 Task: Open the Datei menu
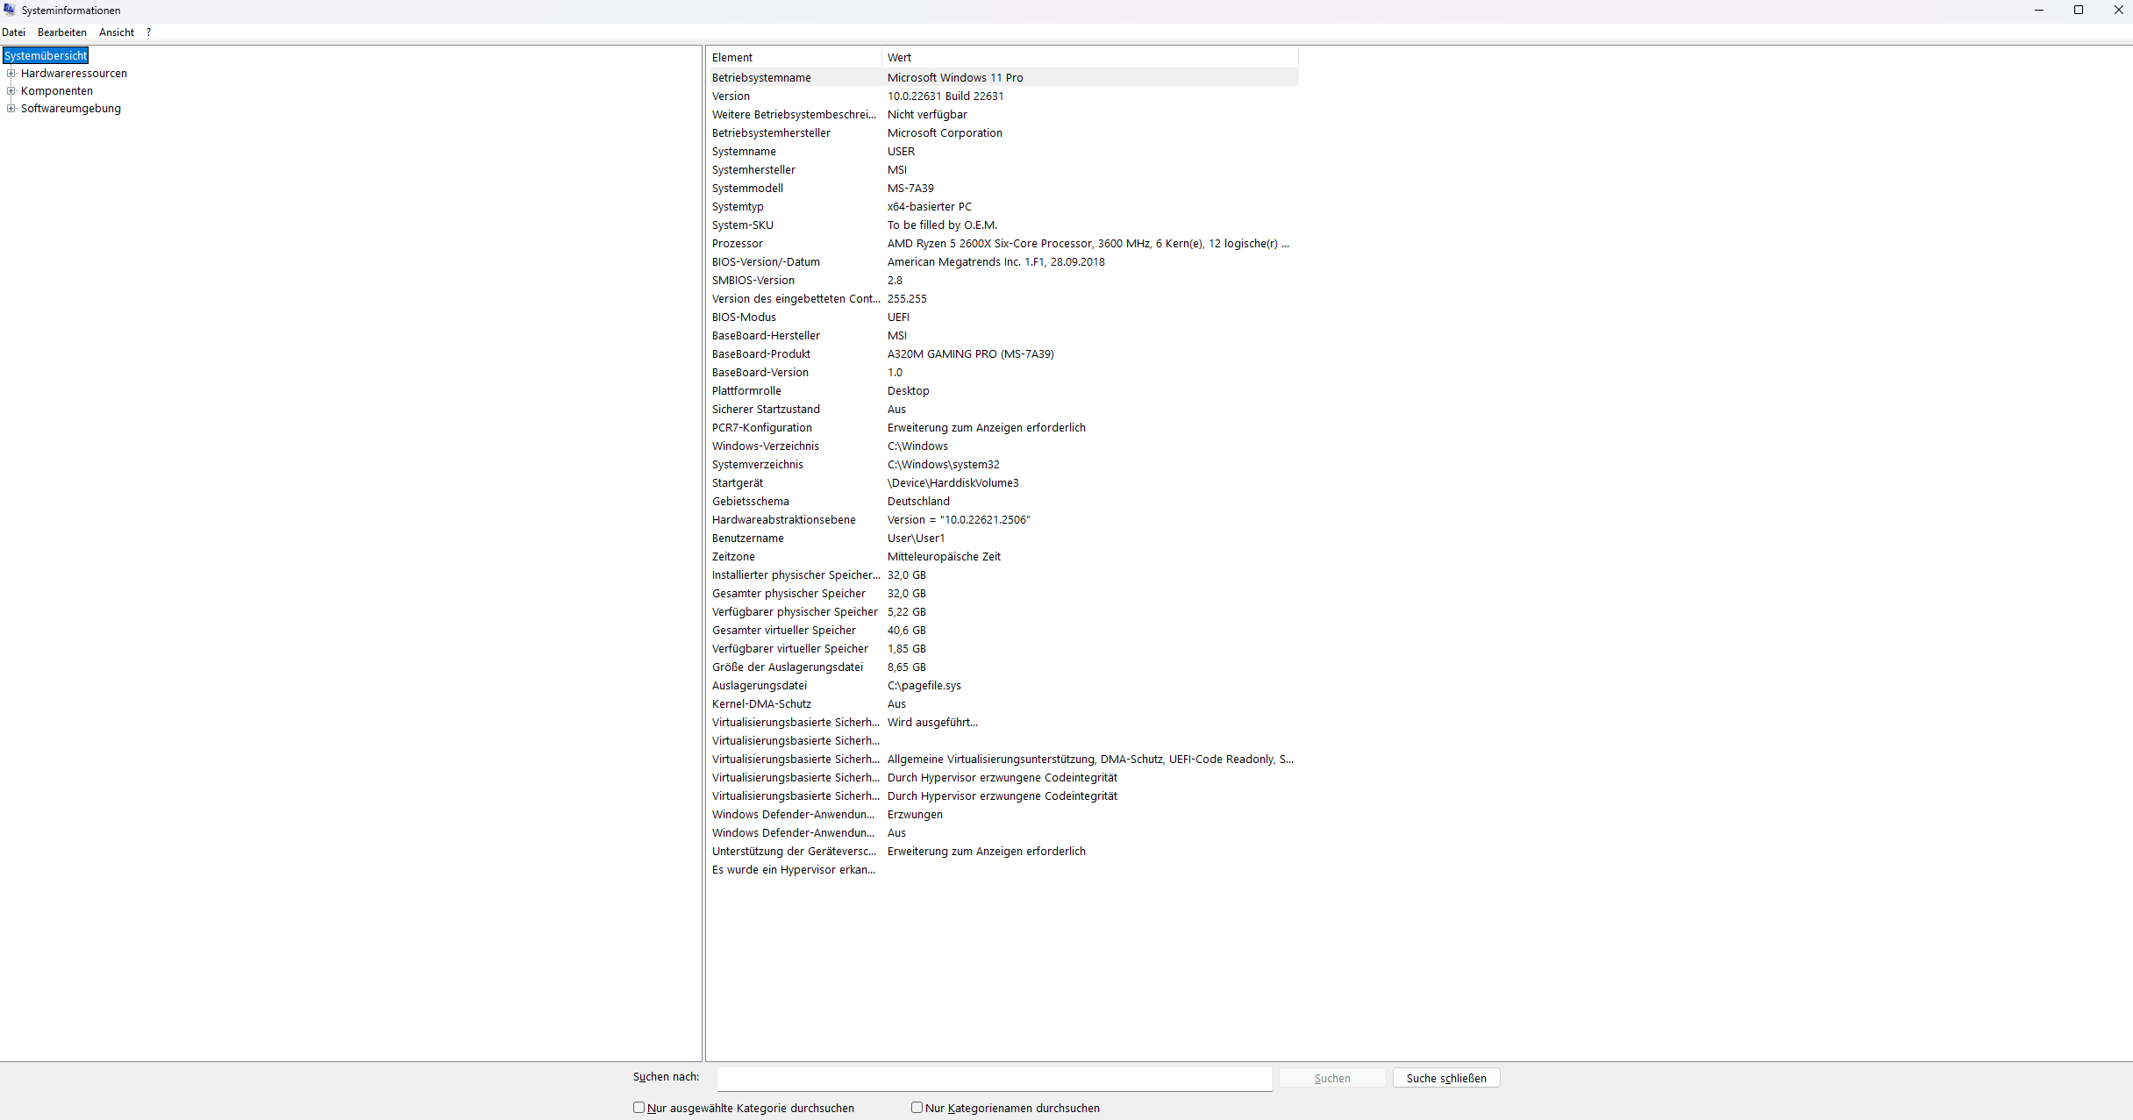tap(14, 32)
